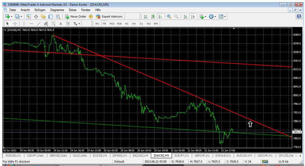Select the text label tool
Viewport: 305px width, 166px height.
pos(60,24)
